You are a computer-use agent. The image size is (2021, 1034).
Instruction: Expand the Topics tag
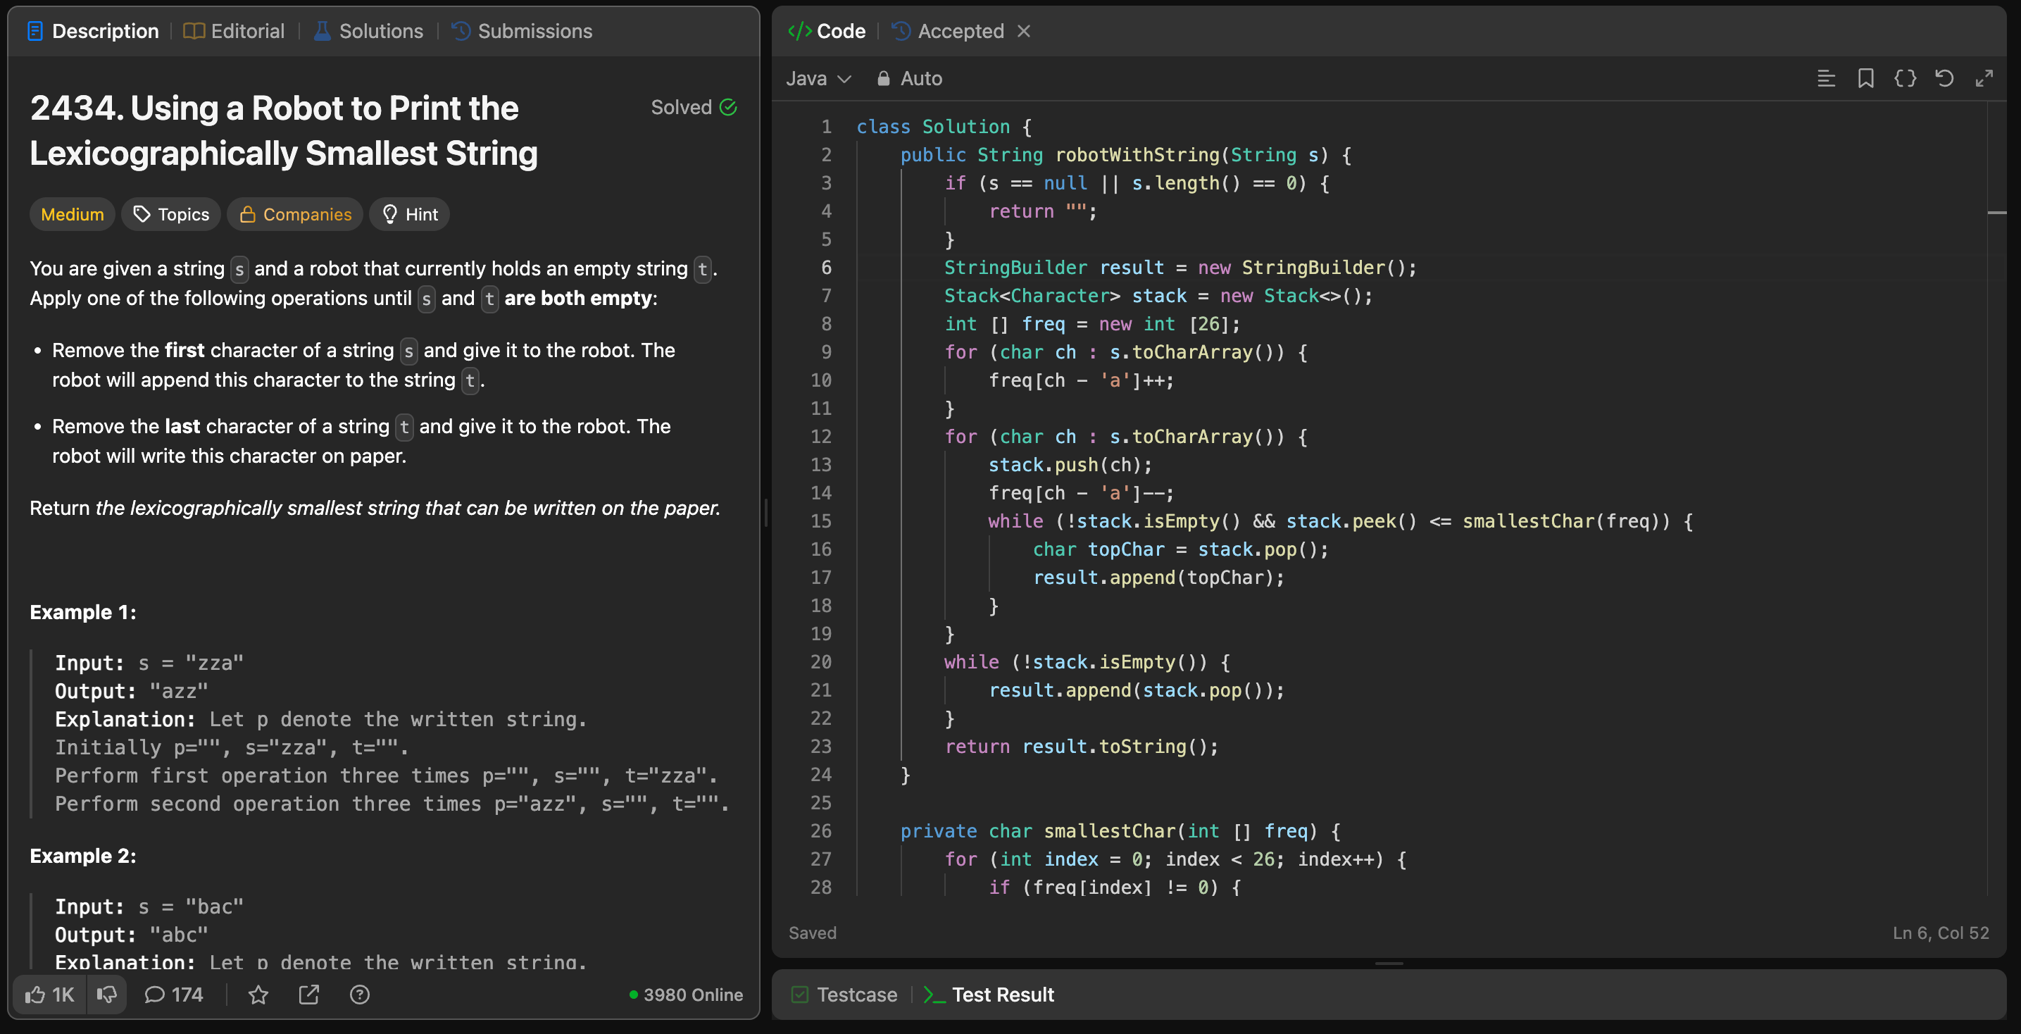[171, 214]
